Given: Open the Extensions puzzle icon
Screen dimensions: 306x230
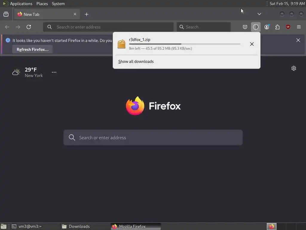Looking at the screenshot, I should (x=277, y=27).
